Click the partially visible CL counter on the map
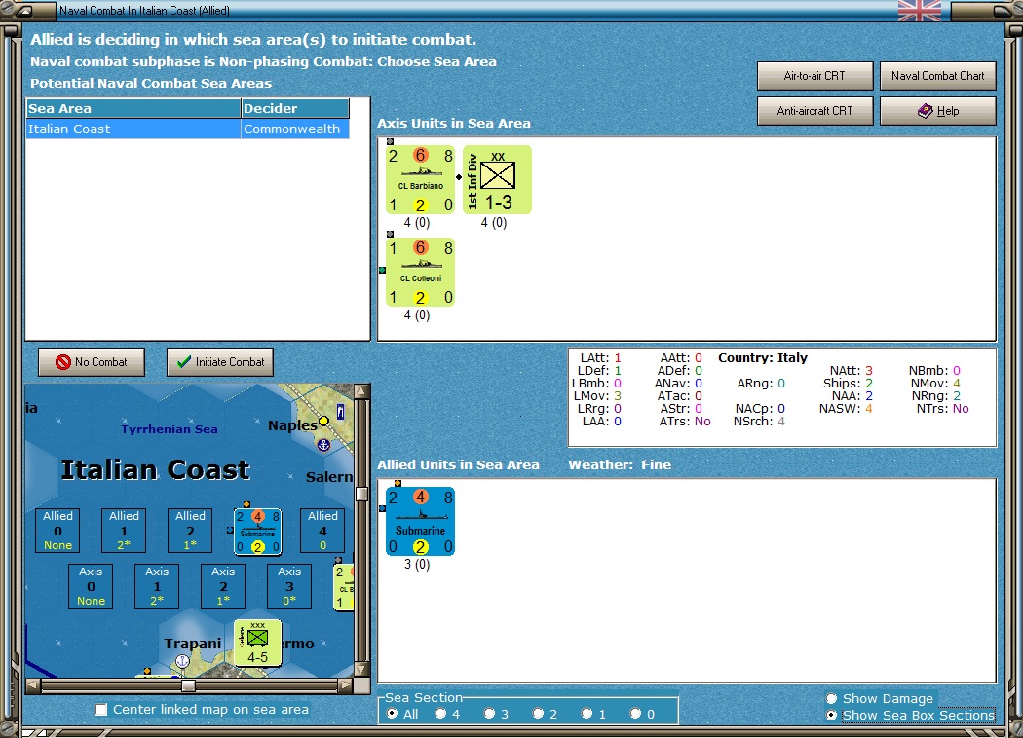 pos(344,587)
